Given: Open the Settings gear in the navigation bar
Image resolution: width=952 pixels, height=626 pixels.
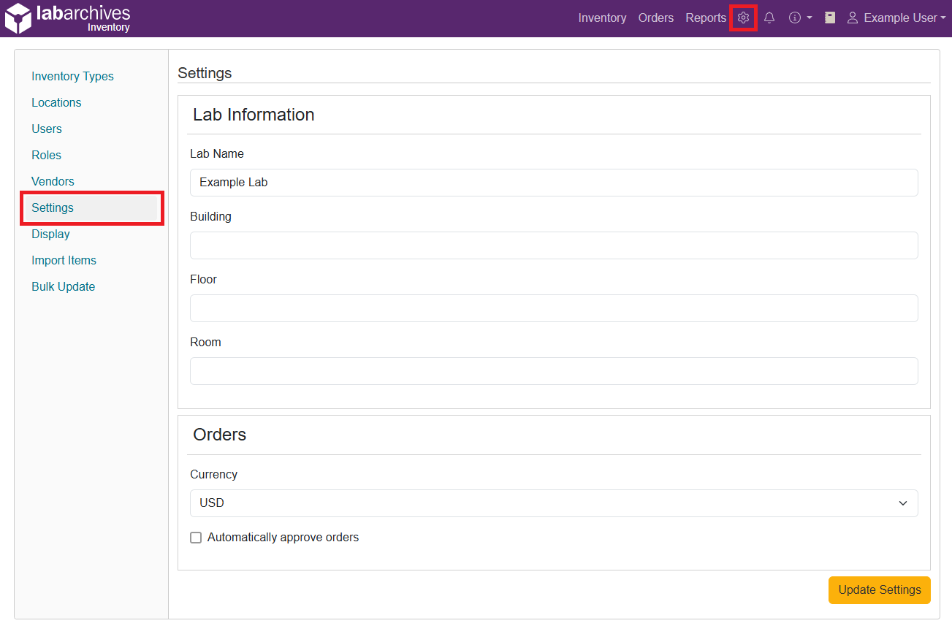Looking at the screenshot, I should [x=743, y=18].
